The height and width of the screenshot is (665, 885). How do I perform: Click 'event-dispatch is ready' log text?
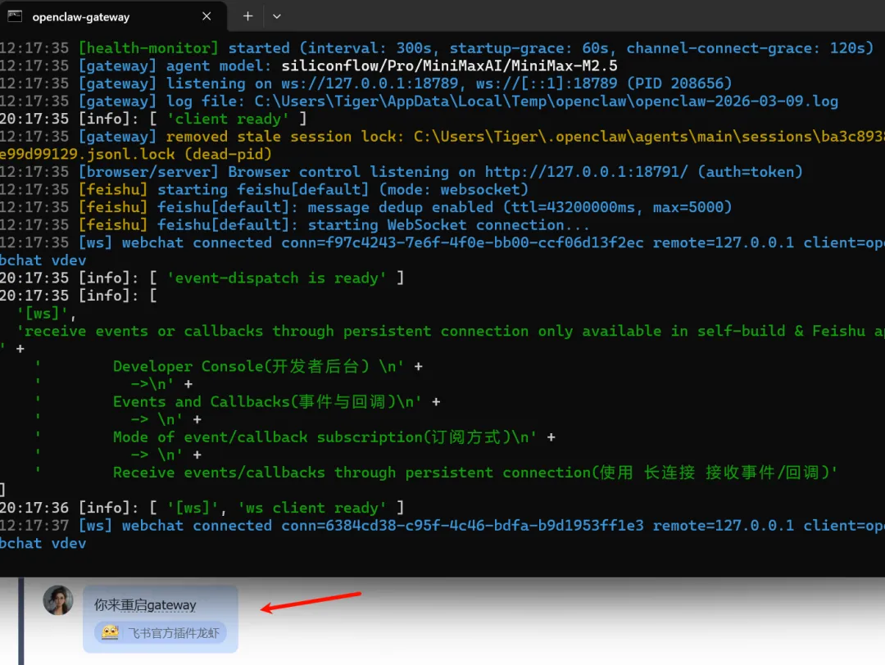[277, 278]
